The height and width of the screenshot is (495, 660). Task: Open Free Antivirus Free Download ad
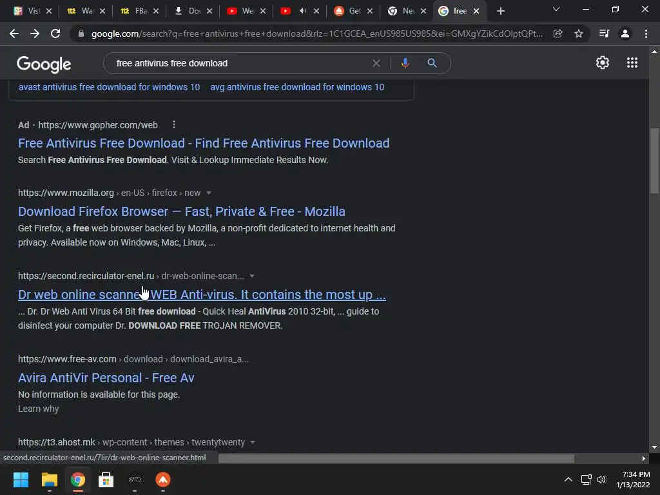[204, 143]
